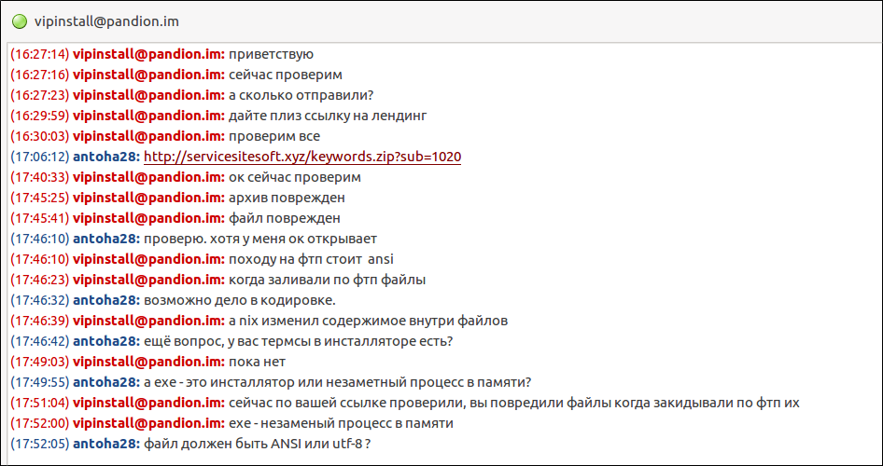Click the message 'ок сейчас проверим'
This screenshot has height=466, width=883.
click(295, 178)
